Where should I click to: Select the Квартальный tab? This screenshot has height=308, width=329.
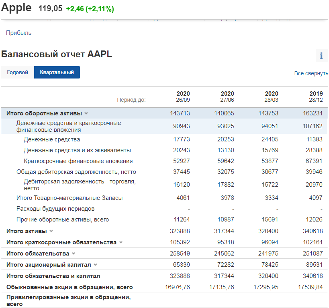[57, 72]
